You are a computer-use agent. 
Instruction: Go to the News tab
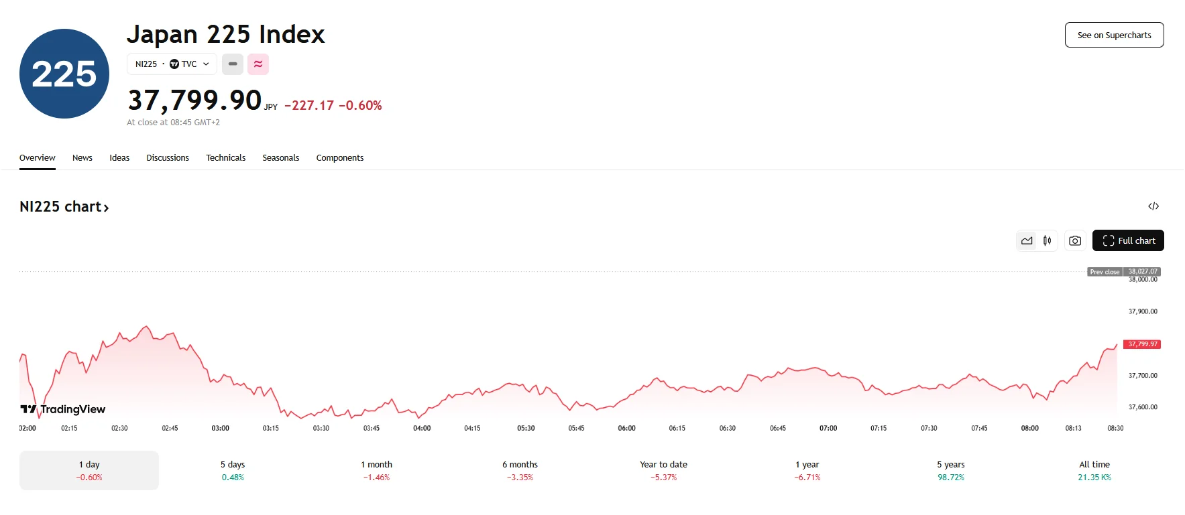(x=82, y=158)
